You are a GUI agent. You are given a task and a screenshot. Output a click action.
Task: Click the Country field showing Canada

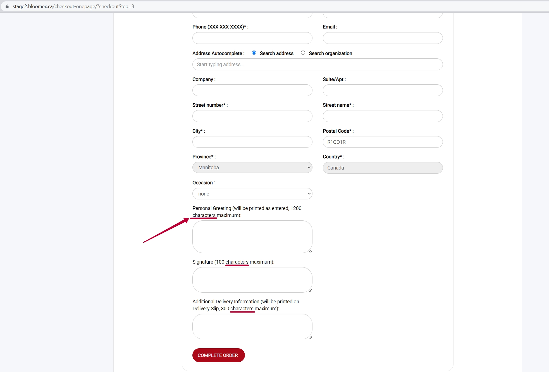[x=383, y=168]
